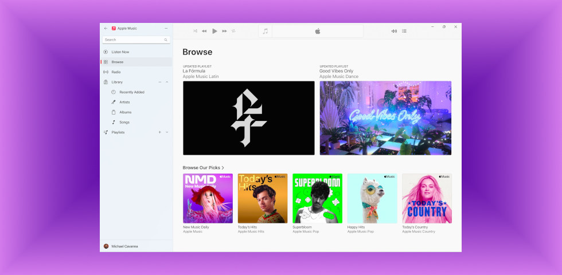562x275 pixels.
Task: Open the La Fórmula playlist artwork
Action: (x=249, y=118)
